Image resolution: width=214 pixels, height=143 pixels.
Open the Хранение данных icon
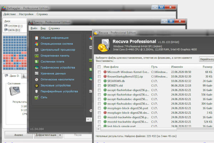pyautogui.click(x=36, y=74)
